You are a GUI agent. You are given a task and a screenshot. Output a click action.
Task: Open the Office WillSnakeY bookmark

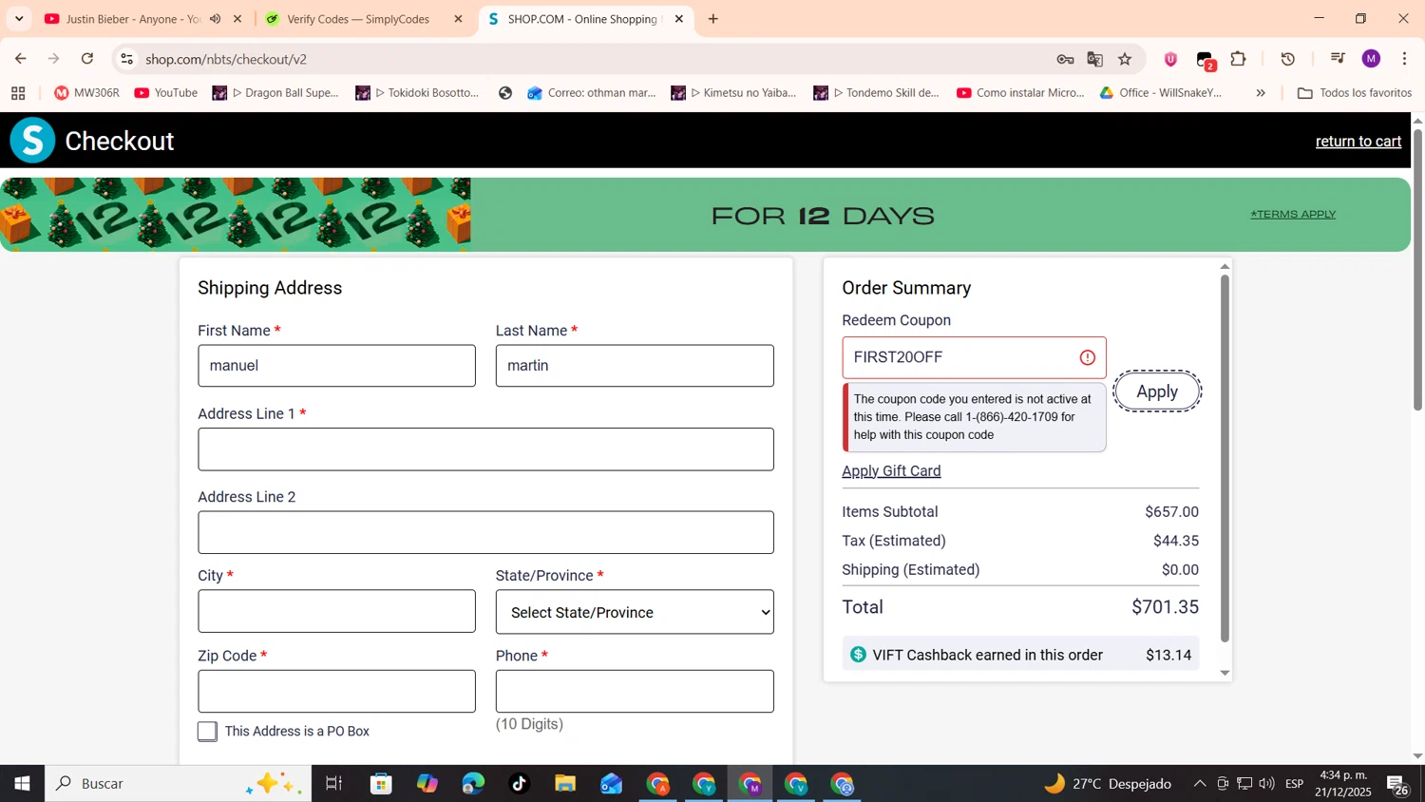pos(1161,93)
